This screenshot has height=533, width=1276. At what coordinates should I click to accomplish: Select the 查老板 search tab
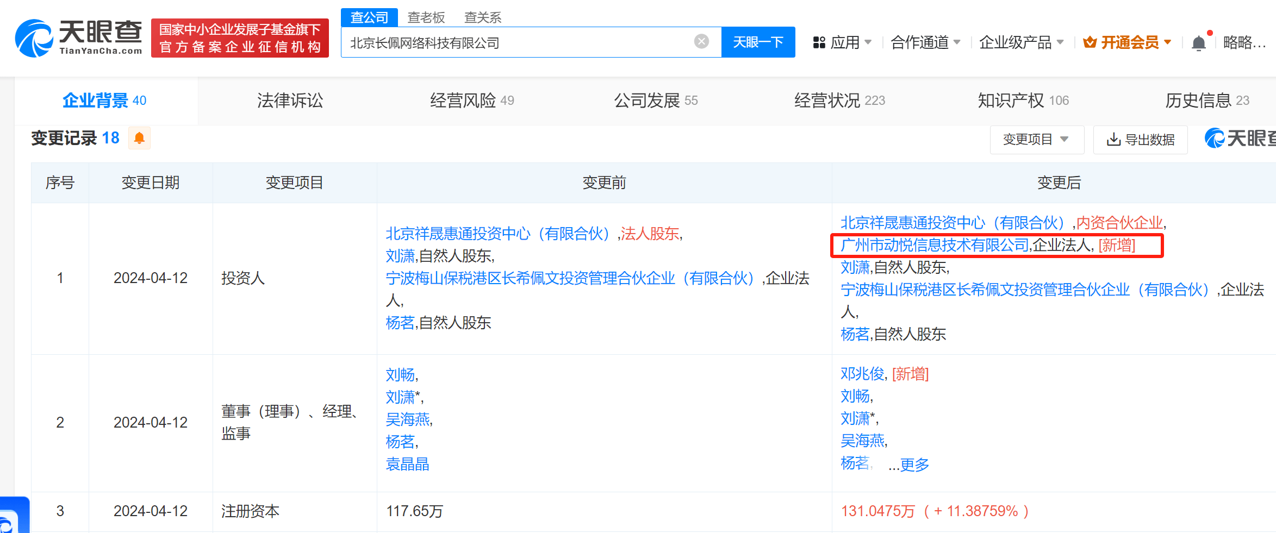tap(426, 17)
